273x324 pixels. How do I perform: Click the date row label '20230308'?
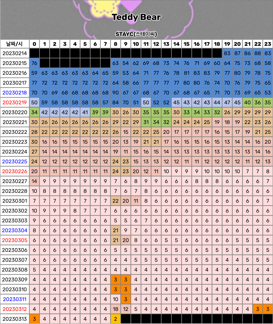[15, 270]
